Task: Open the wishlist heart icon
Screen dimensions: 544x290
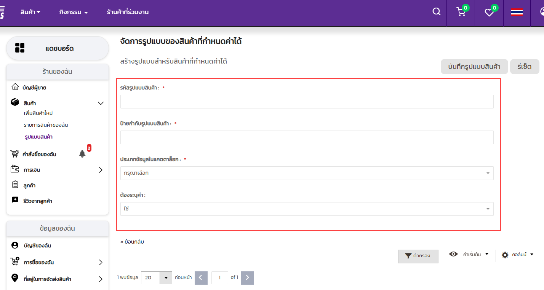Action: (x=489, y=12)
